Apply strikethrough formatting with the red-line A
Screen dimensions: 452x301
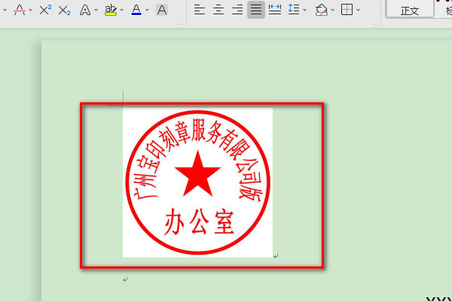click(x=20, y=10)
